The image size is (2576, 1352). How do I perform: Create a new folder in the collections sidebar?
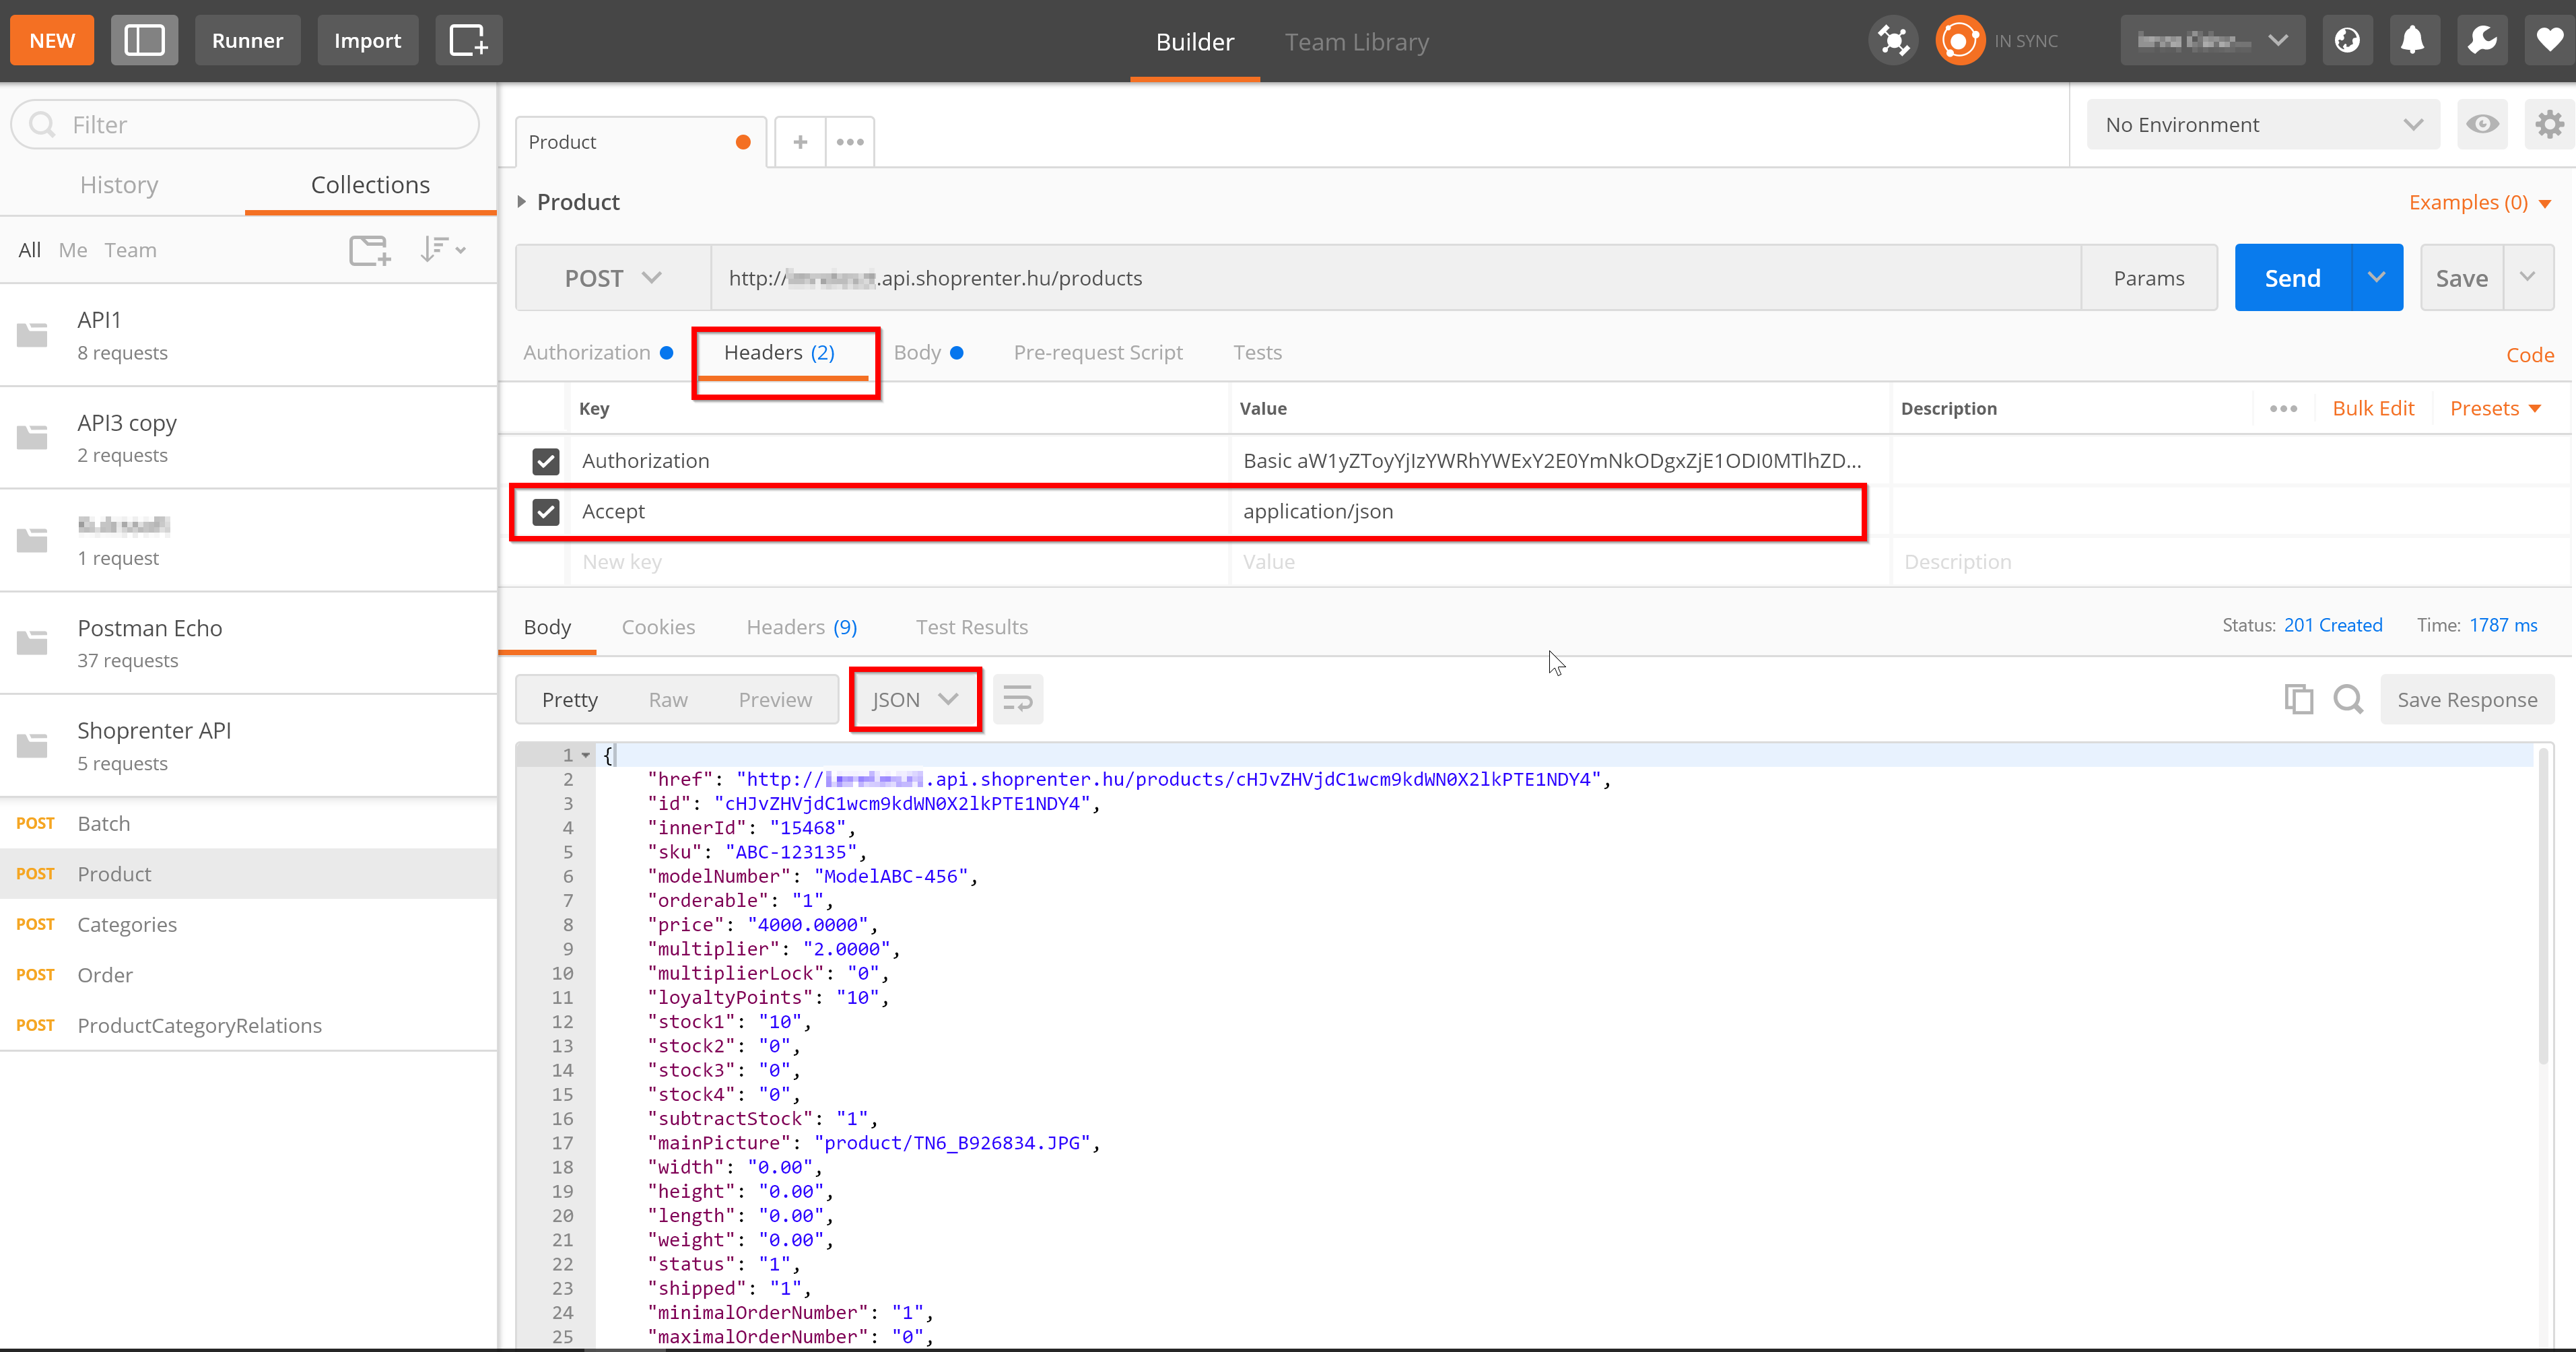370,250
